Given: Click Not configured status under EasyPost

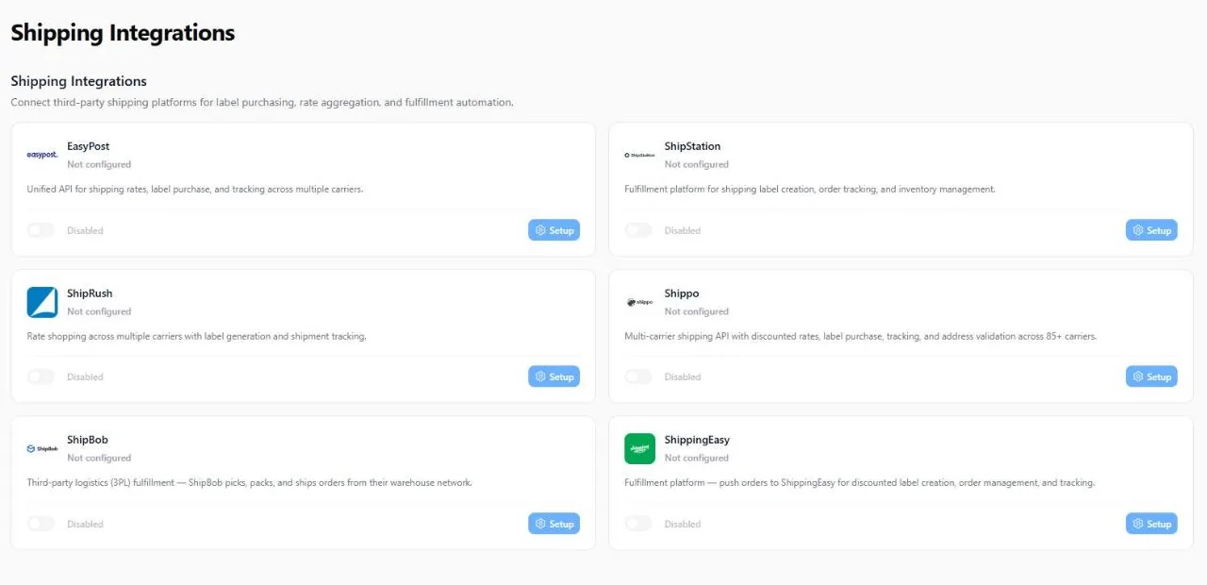Looking at the screenshot, I should click(x=99, y=164).
